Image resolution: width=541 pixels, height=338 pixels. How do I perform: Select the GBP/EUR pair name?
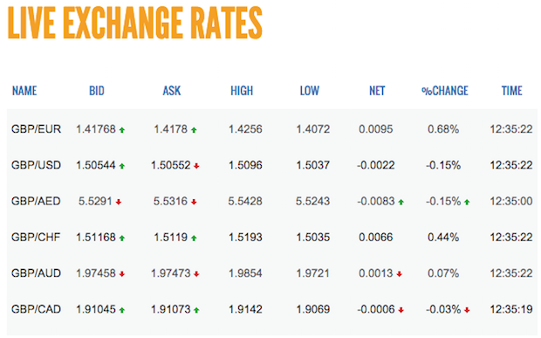click(36, 129)
